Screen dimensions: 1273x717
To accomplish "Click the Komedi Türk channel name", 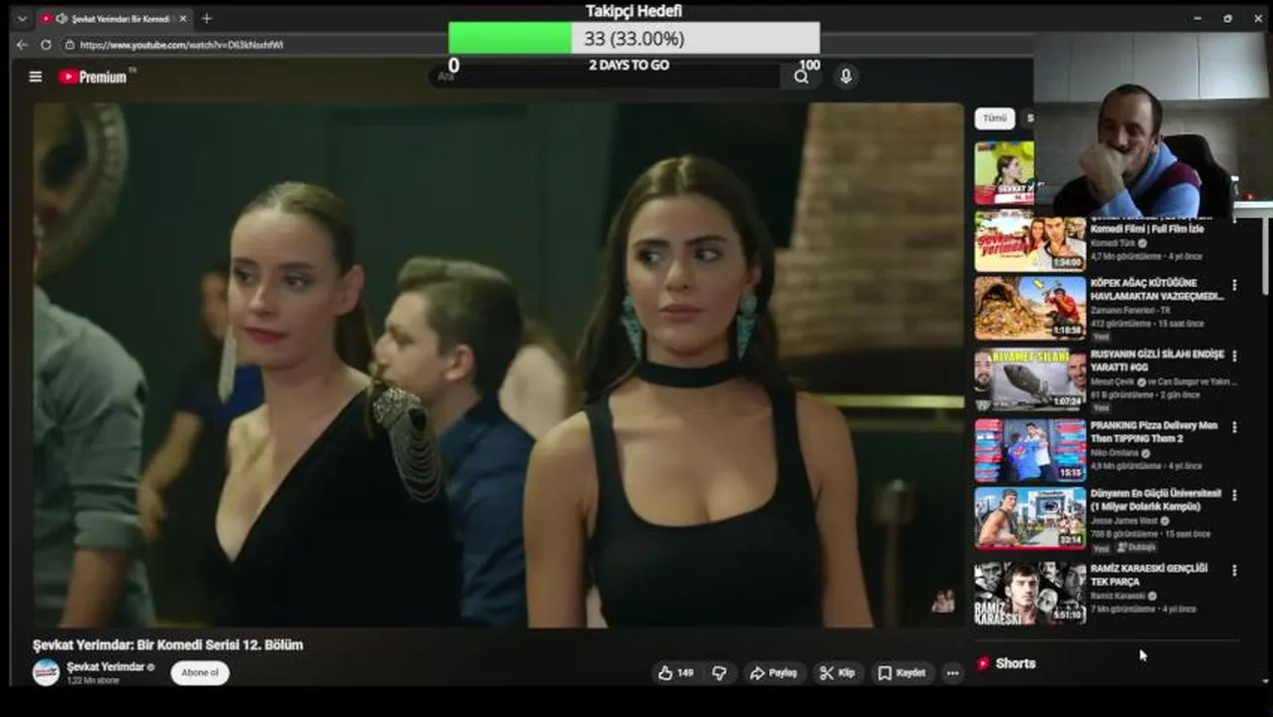I will tap(1114, 243).
